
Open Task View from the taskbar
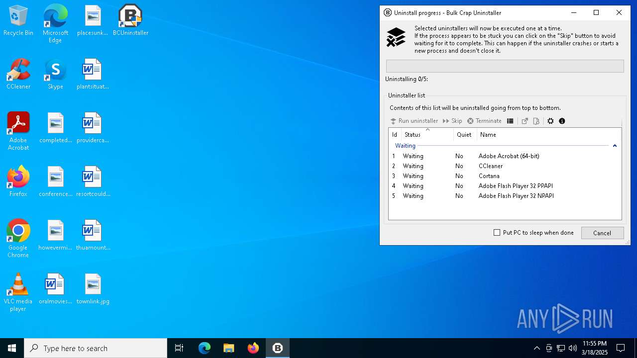pos(179,348)
